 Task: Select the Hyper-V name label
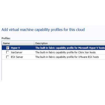pos(15,48)
